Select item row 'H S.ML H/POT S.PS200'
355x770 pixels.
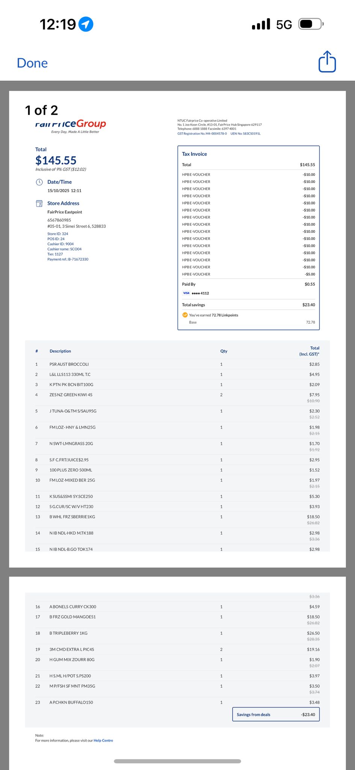point(177,676)
